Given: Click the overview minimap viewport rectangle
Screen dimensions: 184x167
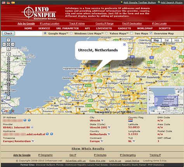Looking at the screenshot, I should point(166,101).
